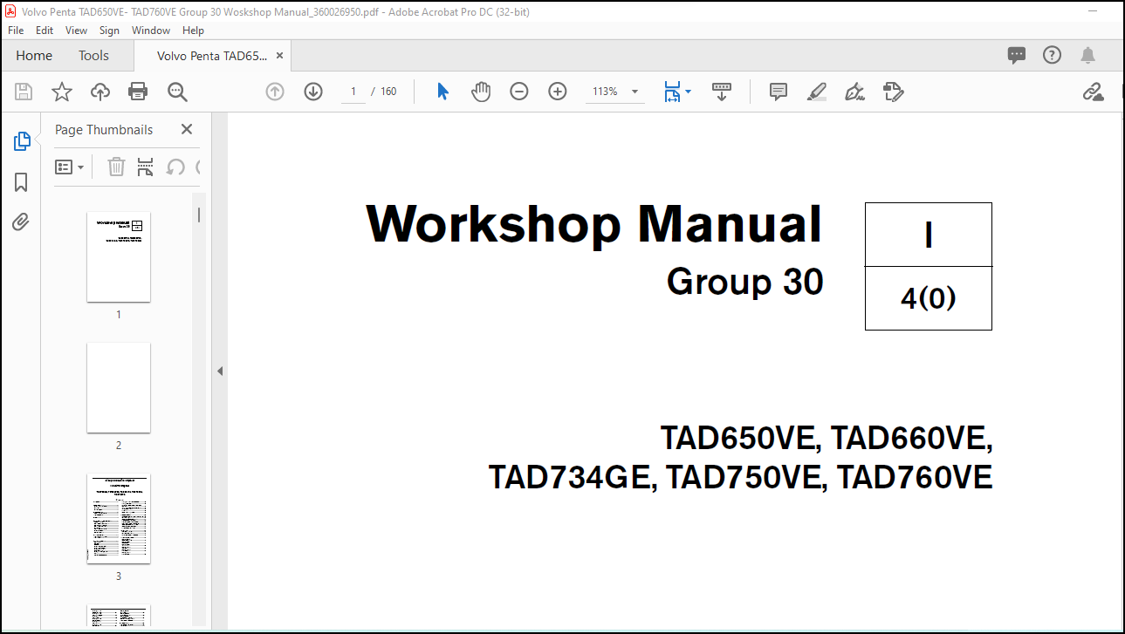1125x634 pixels.
Task: Upload file to cloud icon
Action: (x=100, y=92)
